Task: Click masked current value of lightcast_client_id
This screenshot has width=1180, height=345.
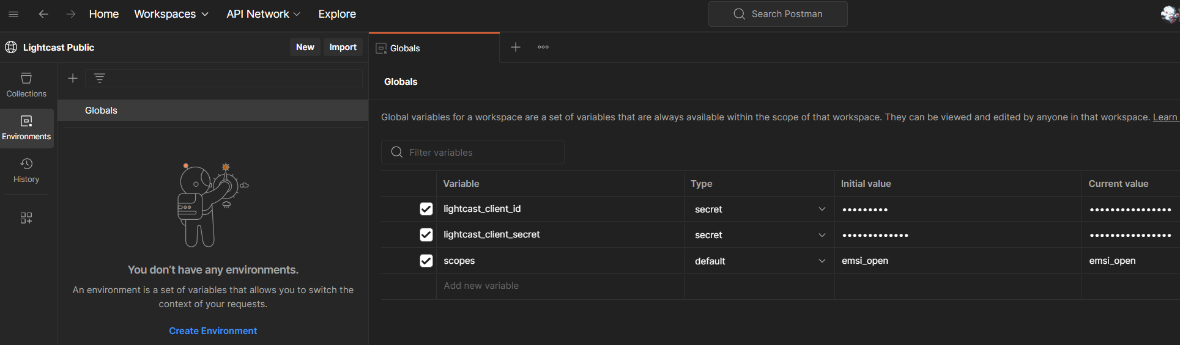Action: pos(1130,209)
